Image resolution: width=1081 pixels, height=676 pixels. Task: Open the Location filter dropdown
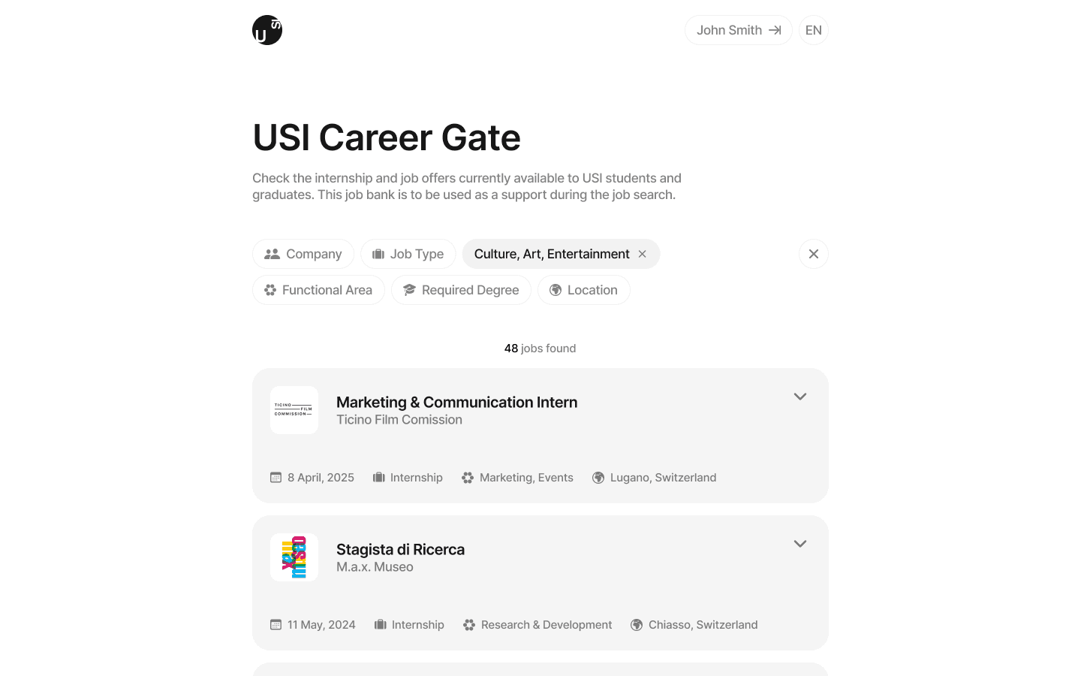click(584, 290)
